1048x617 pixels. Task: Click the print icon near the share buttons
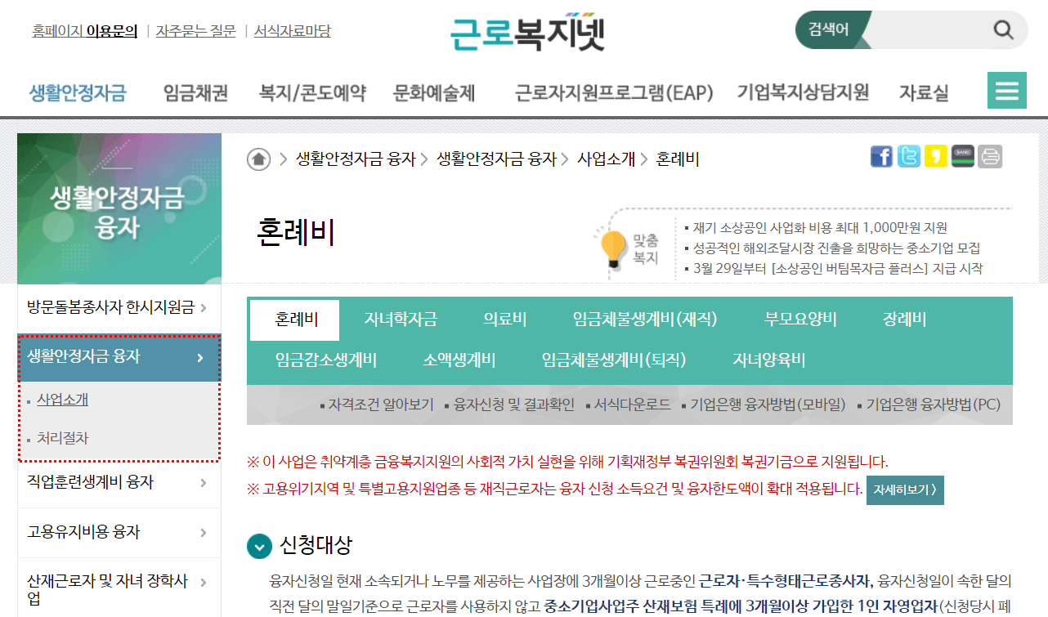989,156
